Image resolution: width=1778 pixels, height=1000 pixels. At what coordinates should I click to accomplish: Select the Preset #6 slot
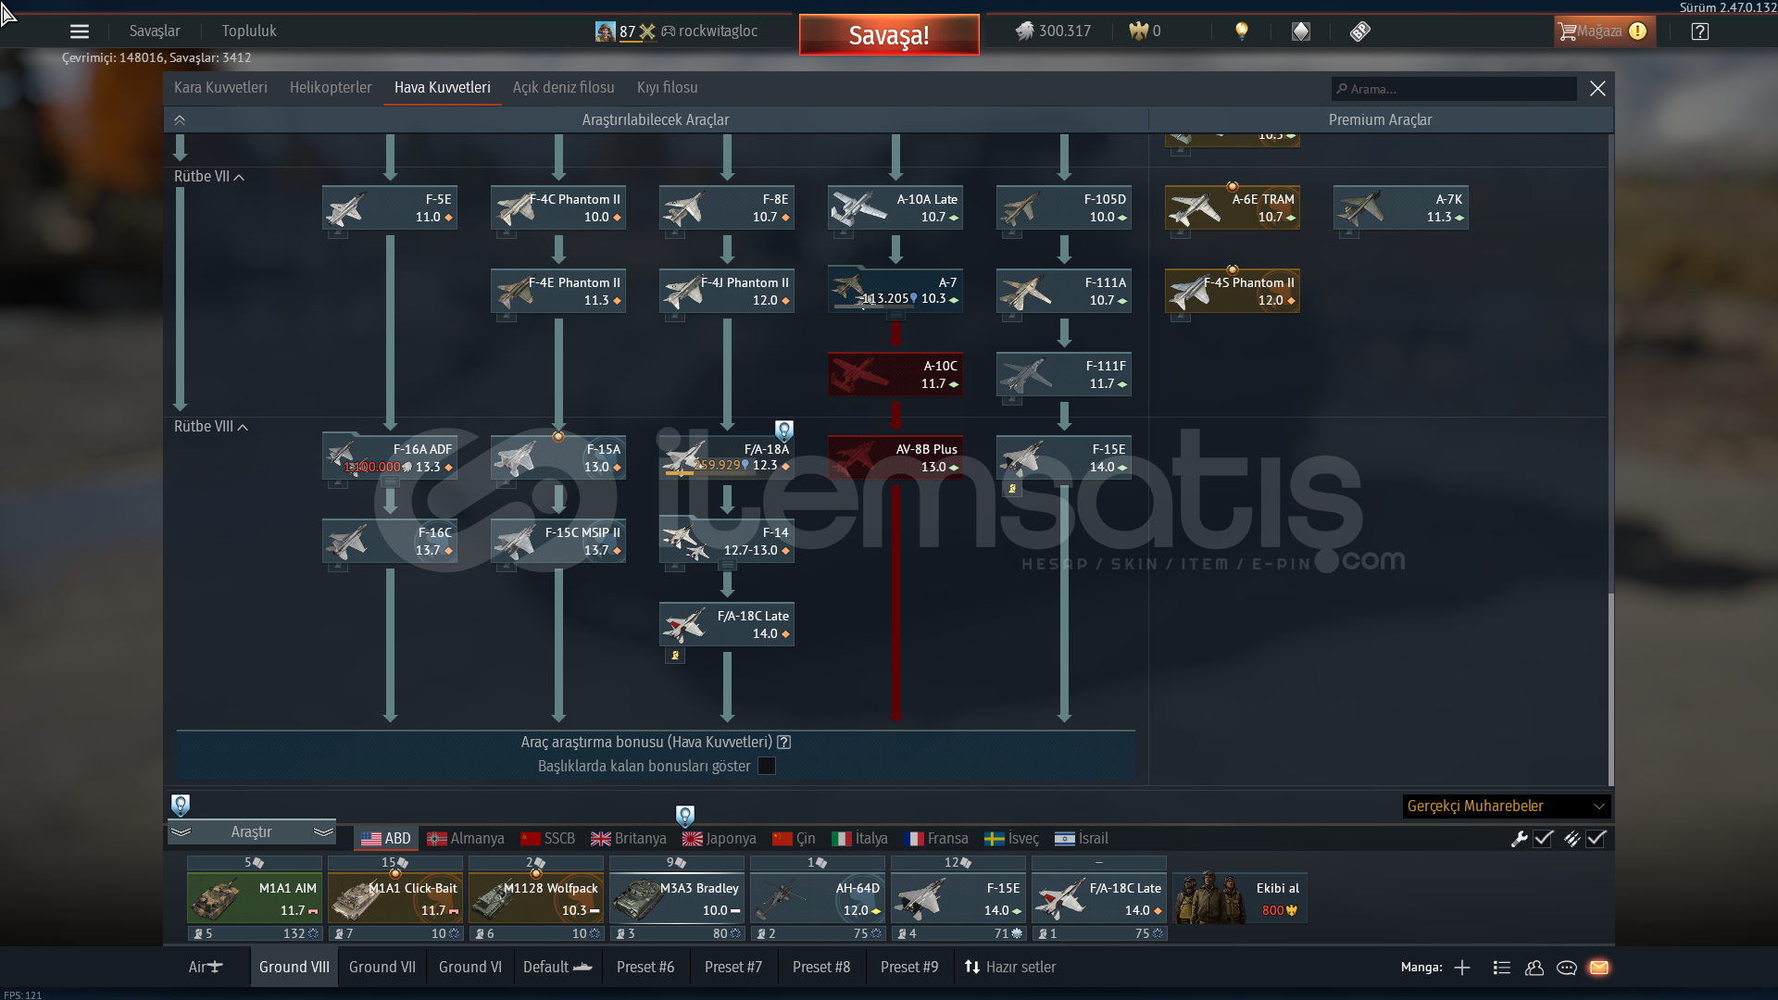tap(645, 967)
